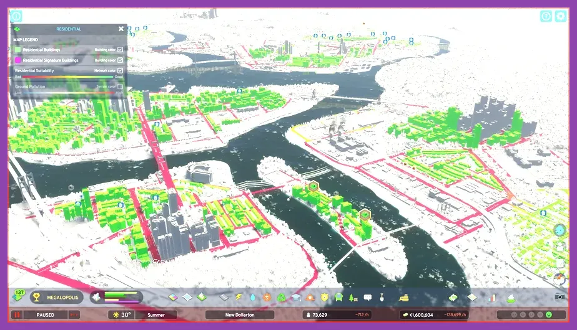Click the Residential Suitability gradient bar
Image resolution: width=577 pixels, height=330 pixels.
click(67, 77)
